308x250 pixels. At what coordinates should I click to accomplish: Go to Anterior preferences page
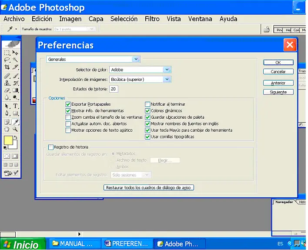278,83
